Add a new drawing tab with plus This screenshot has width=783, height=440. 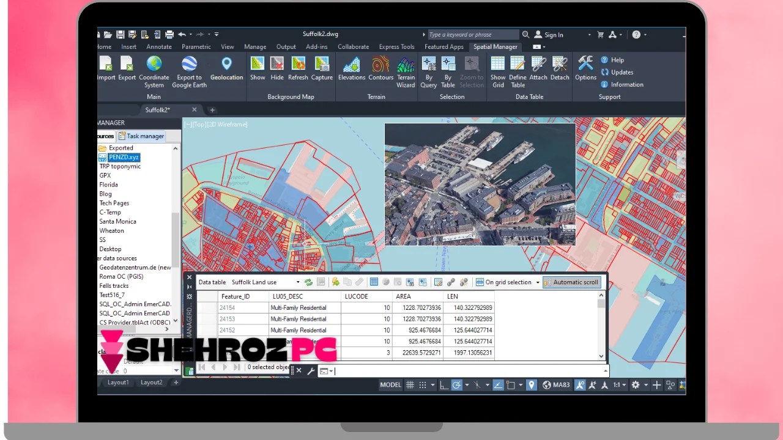pos(212,110)
